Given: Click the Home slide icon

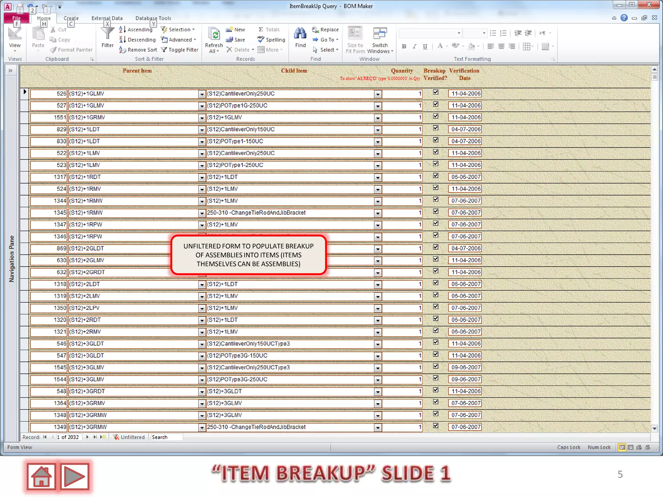Looking at the screenshot, I should (x=41, y=476).
